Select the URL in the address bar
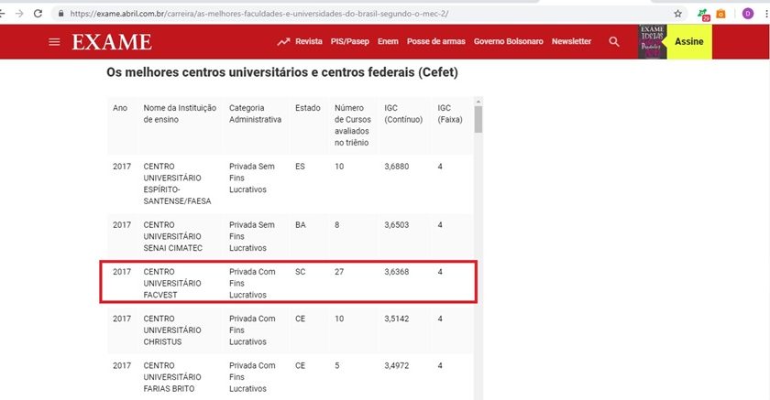The width and height of the screenshot is (770, 400). pyautogui.click(x=258, y=14)
